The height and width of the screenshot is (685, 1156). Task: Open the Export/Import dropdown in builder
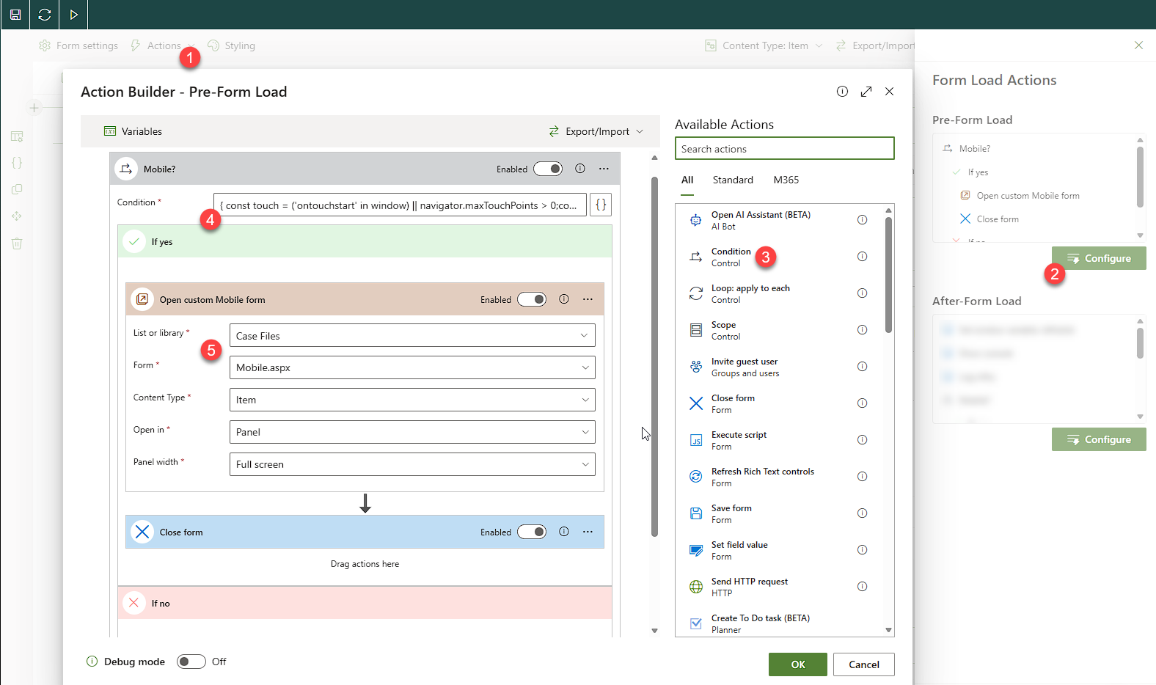click(596, 131)
